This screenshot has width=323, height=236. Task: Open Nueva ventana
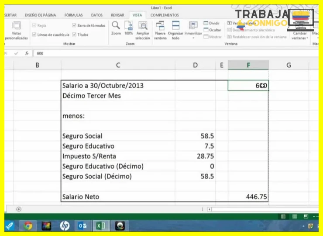tap(160, 30)
